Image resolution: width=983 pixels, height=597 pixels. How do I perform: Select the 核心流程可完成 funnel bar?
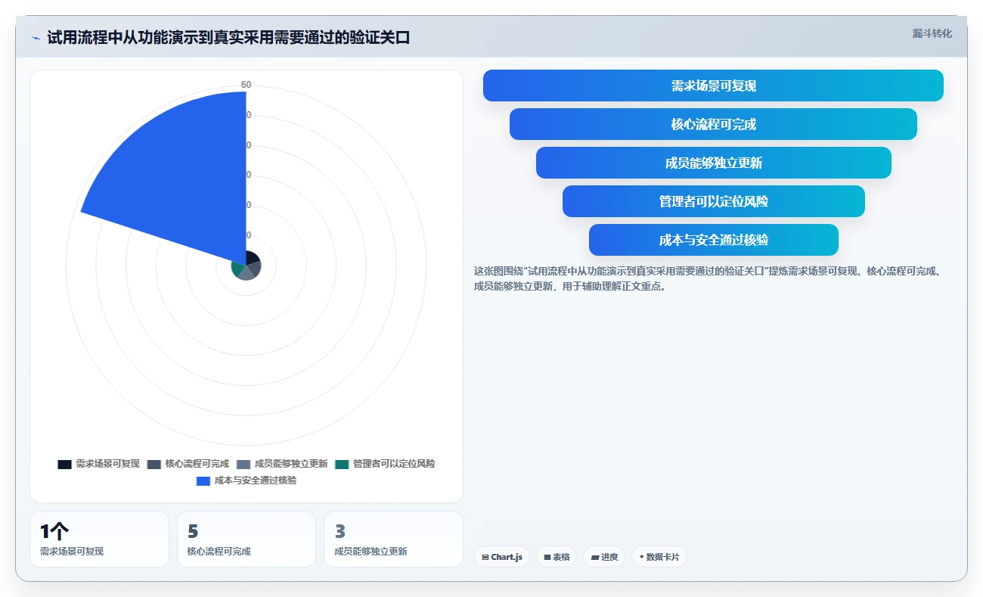(713, 124)
